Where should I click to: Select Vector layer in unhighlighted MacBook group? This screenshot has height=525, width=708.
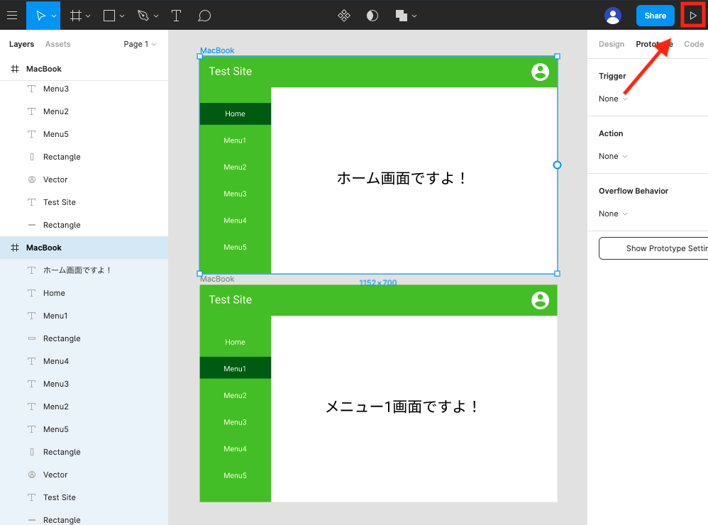[x=84, y=179]
